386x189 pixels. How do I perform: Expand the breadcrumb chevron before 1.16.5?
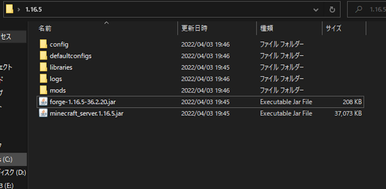[x=19, y=10]
